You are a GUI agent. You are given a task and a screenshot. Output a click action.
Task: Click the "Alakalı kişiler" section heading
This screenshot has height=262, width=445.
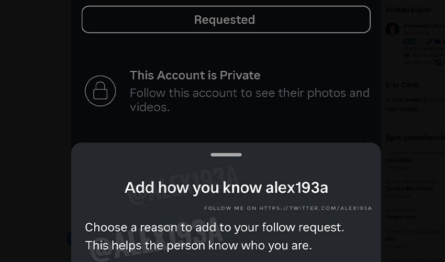(408, 9)
